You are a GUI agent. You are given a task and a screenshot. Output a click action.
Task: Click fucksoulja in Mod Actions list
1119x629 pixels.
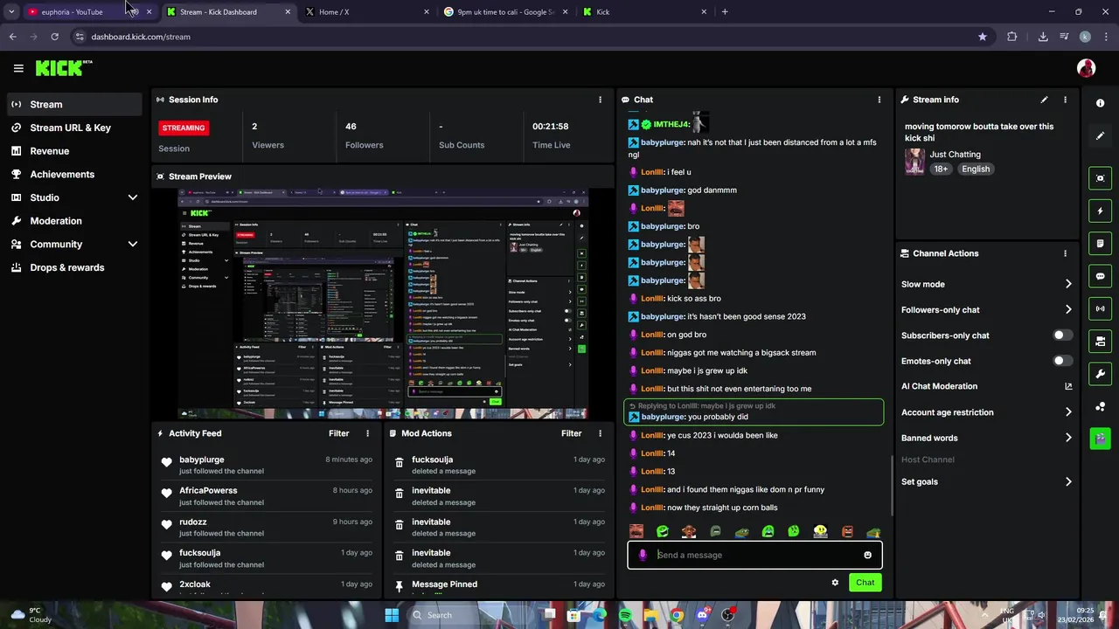432,460
